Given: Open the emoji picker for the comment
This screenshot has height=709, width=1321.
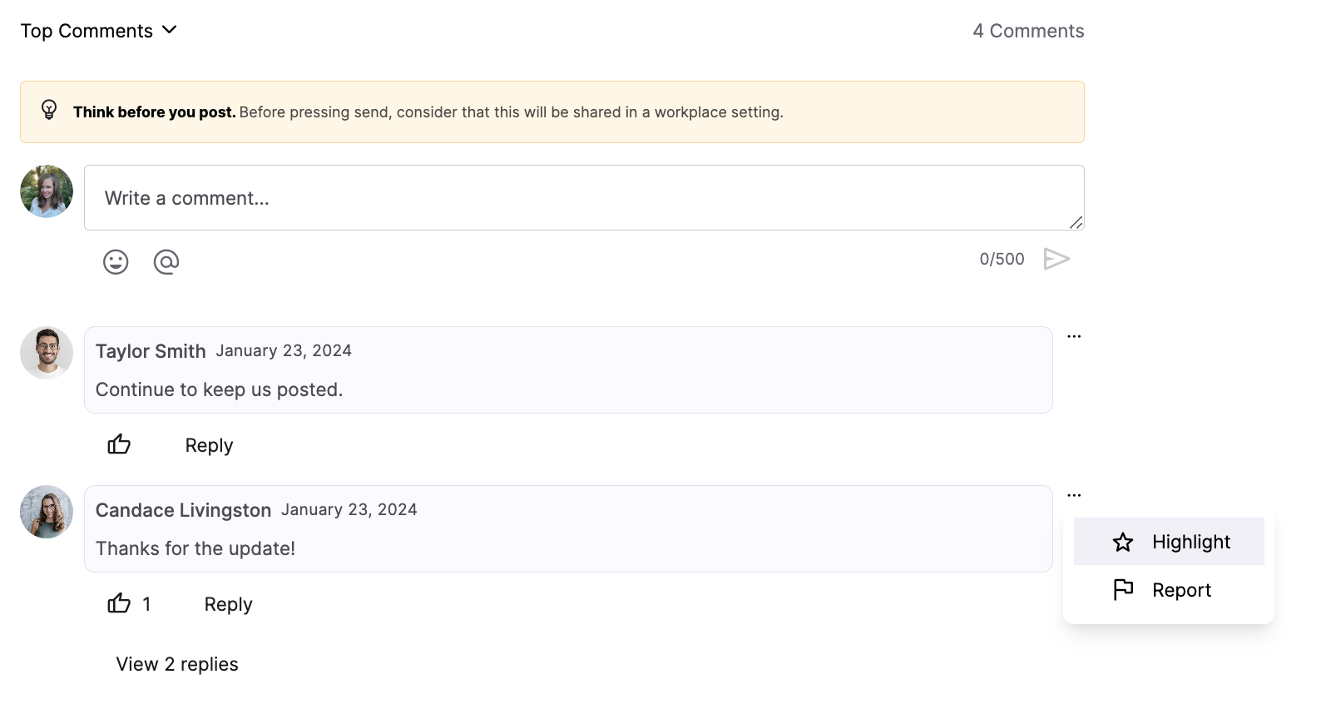Looking at the screenshot, I should pos(116,262).
